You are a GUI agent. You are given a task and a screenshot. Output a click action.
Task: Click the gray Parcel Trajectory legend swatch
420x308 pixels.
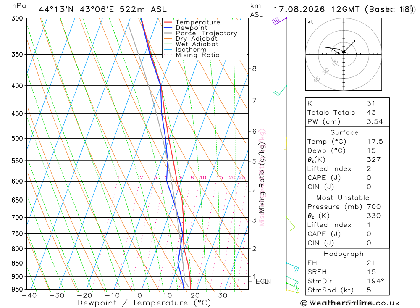168,33
